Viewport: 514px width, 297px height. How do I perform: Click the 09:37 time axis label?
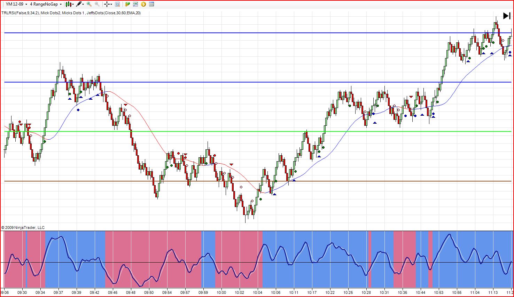[x=58, y=292]
